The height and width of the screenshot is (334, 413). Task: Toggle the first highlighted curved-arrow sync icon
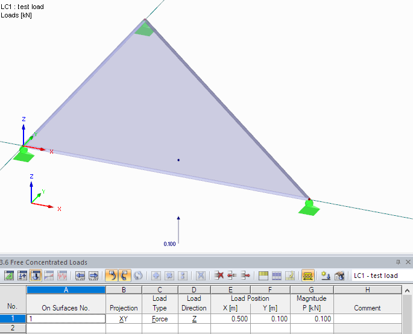[x=112, y=276]
